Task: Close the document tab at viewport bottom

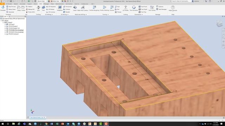Action: pyautogui.click(x=44, y=118)
